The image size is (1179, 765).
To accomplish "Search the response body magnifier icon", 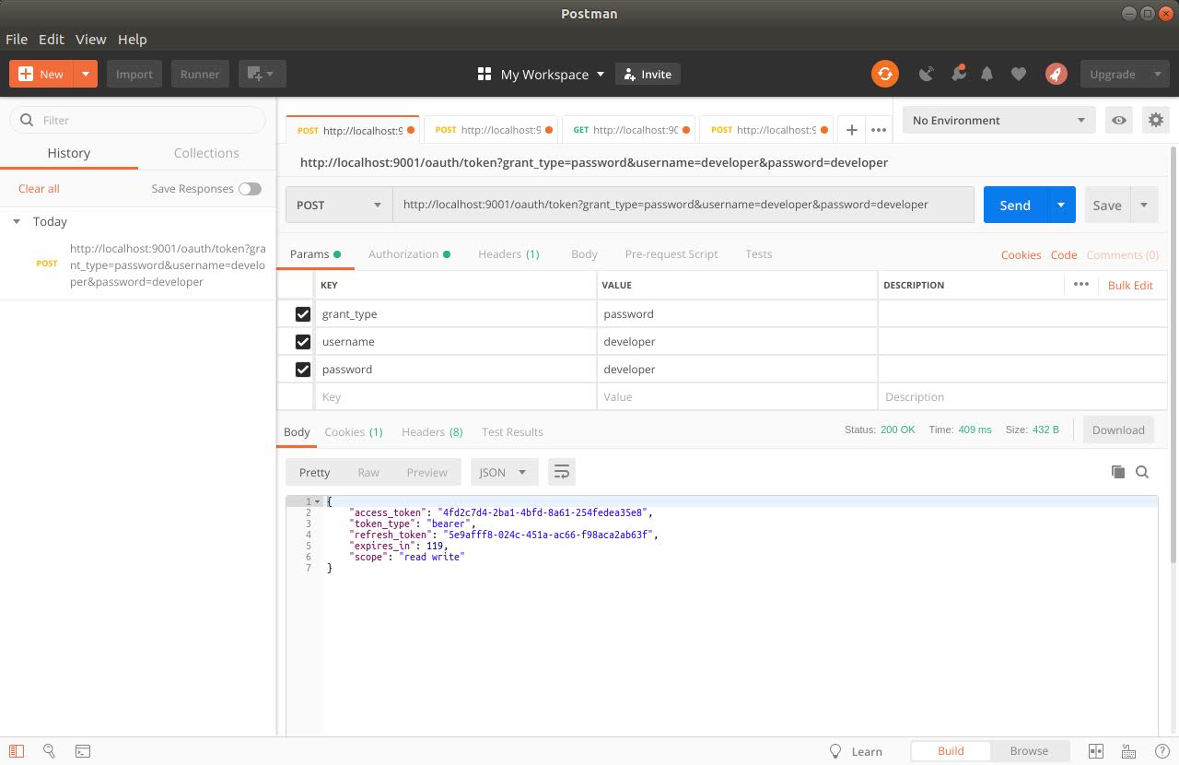I will (x=1142, y=472).
